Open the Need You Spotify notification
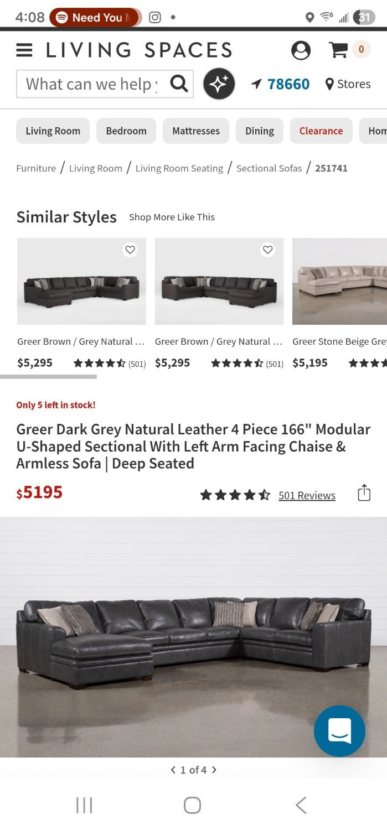Screen dimensions: 387x830 tap(94, 17)
